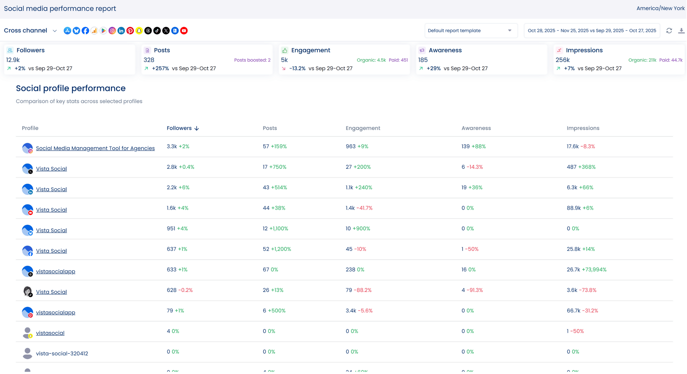This screenshot has width=687, height=374.
Task: Click the App Store channel icon
Action: [x=67, y=31]
